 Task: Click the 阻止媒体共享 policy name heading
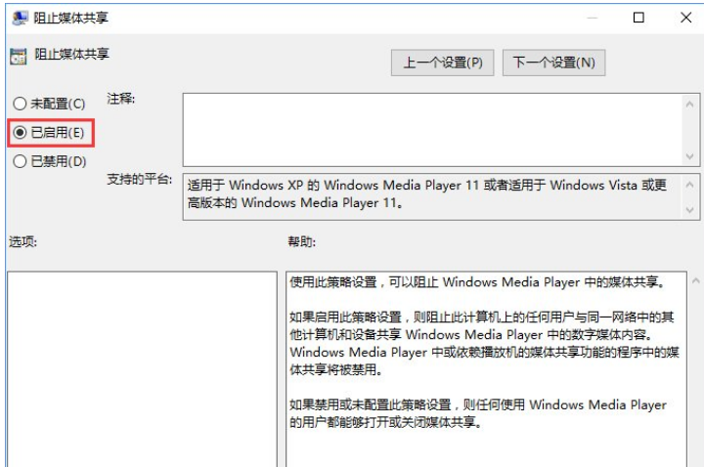[71, 55]
